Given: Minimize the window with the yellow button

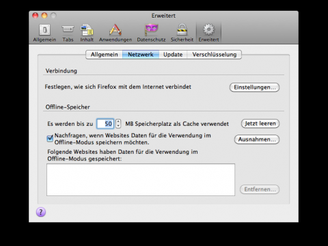Looking at the screenshot, I should (x=44, y=16).
